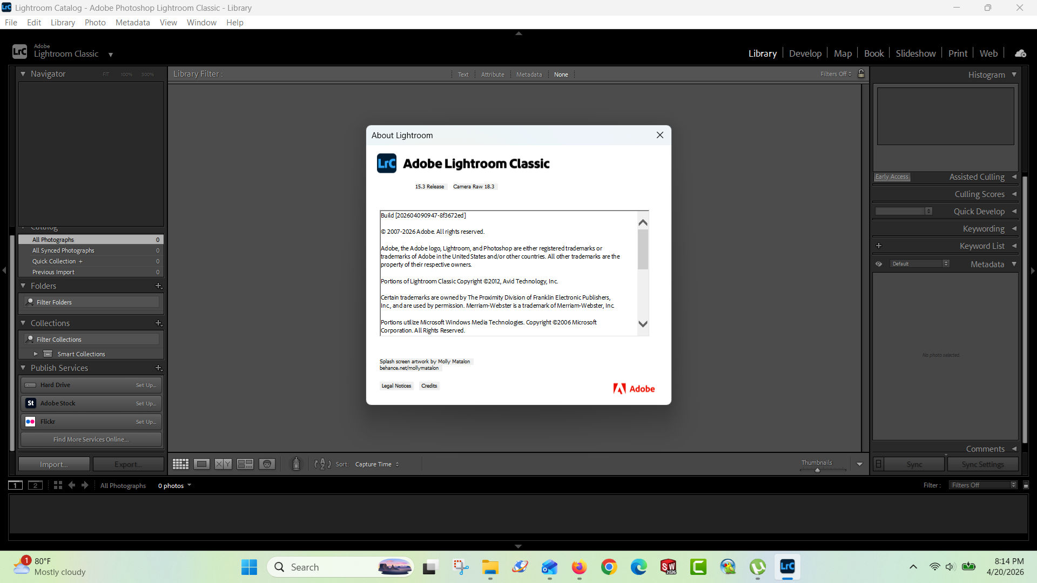Hide top module picker panel arrow

518,33
